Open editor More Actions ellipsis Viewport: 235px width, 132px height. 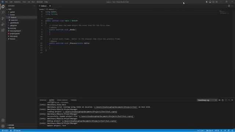[232, 6]
